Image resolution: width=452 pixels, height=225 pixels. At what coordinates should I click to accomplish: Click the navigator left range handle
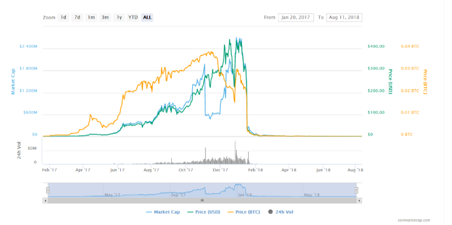point(48,190)
